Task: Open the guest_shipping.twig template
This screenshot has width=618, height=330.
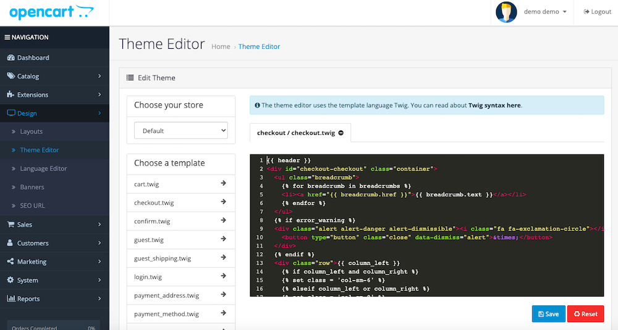Action: tap(181, 258)
